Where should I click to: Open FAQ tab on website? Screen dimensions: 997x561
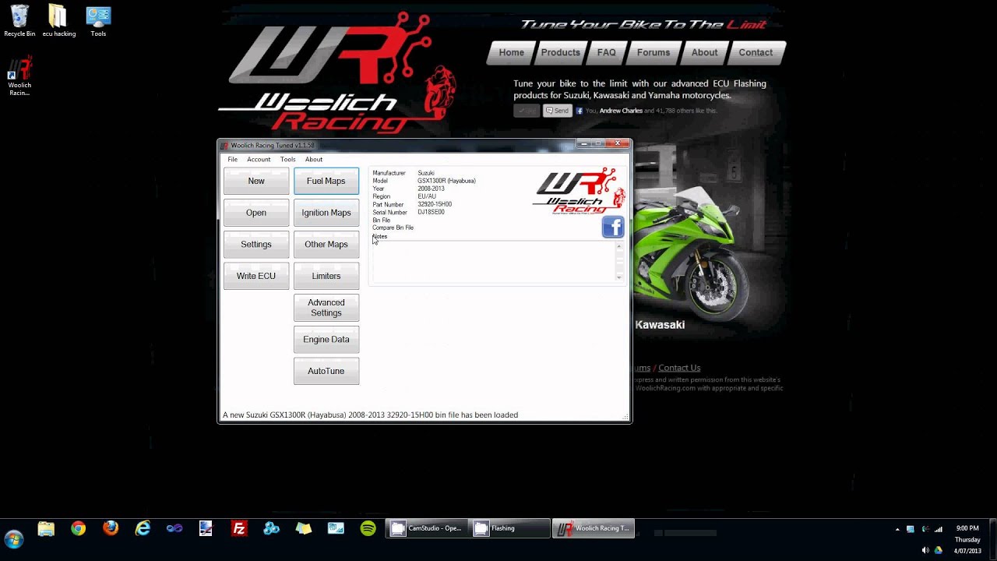point(607,52)
